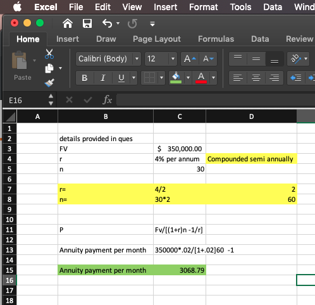
Task: Apply green fill color with paint bucket
Action: [176, 78]
